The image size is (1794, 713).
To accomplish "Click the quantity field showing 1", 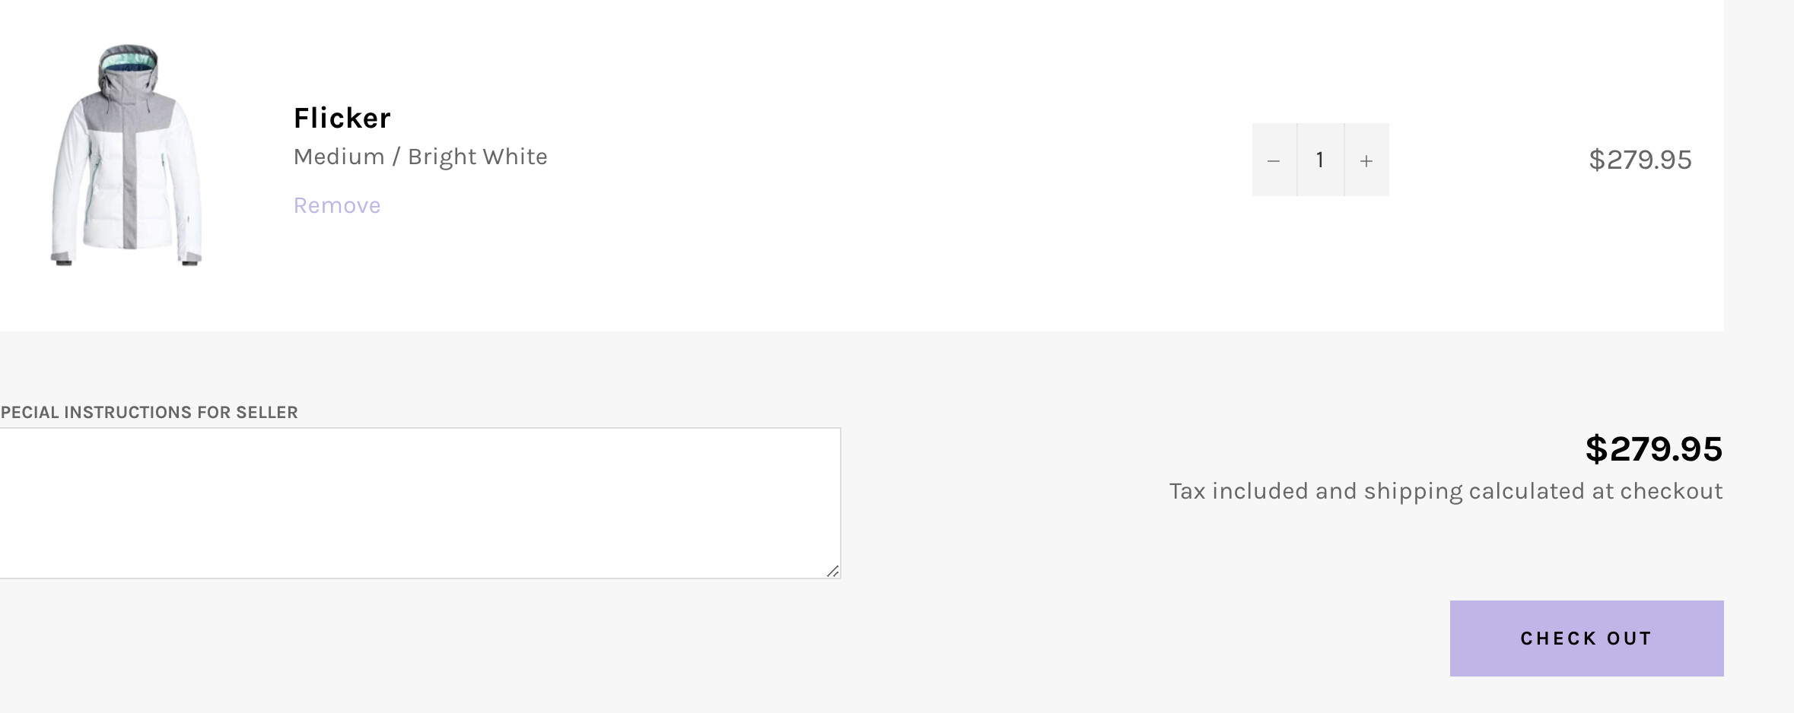I will tap(1320, 160).
